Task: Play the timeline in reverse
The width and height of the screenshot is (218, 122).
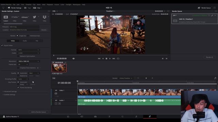Action: pyautogui.click(x=103, y=59)
